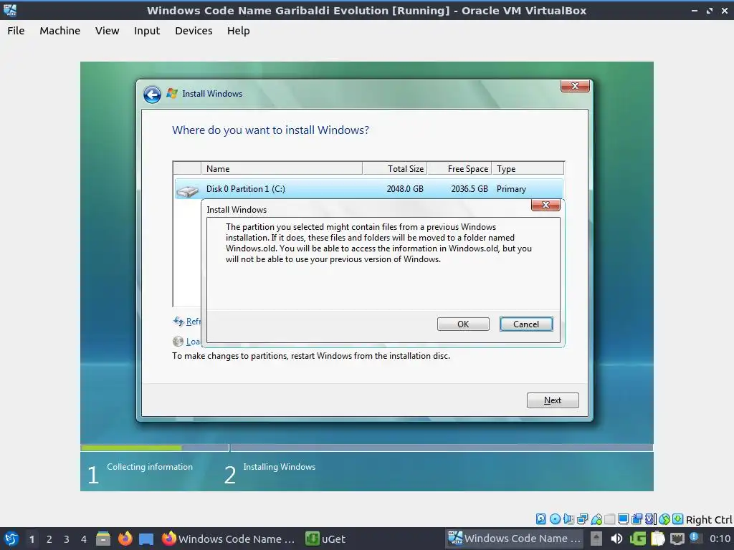Screen dimensions: 734x550
Task: Click the wired network tray icon
Action: 677,539
